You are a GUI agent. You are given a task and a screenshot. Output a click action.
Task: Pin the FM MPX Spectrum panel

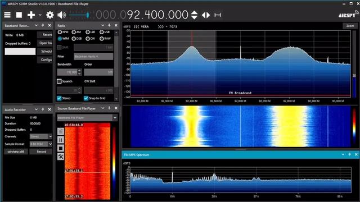pos(349,155)
